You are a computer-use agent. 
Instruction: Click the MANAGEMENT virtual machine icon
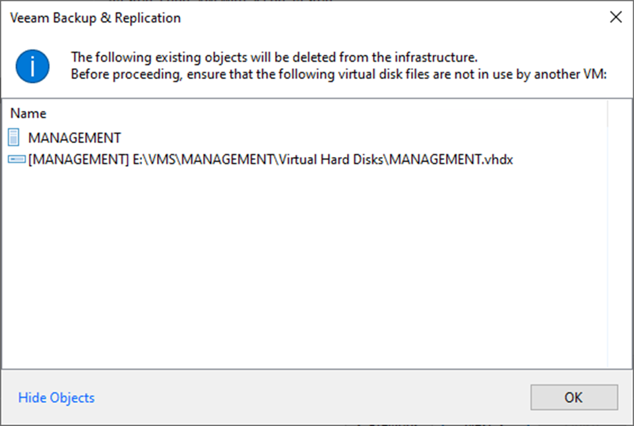coord(15,137)
